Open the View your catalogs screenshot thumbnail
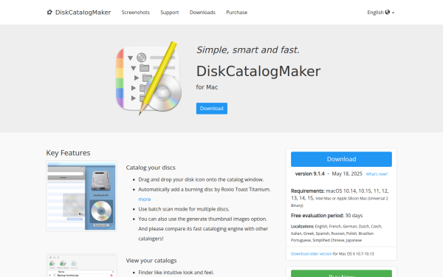The image size is (443, 277). click(81, 265)
